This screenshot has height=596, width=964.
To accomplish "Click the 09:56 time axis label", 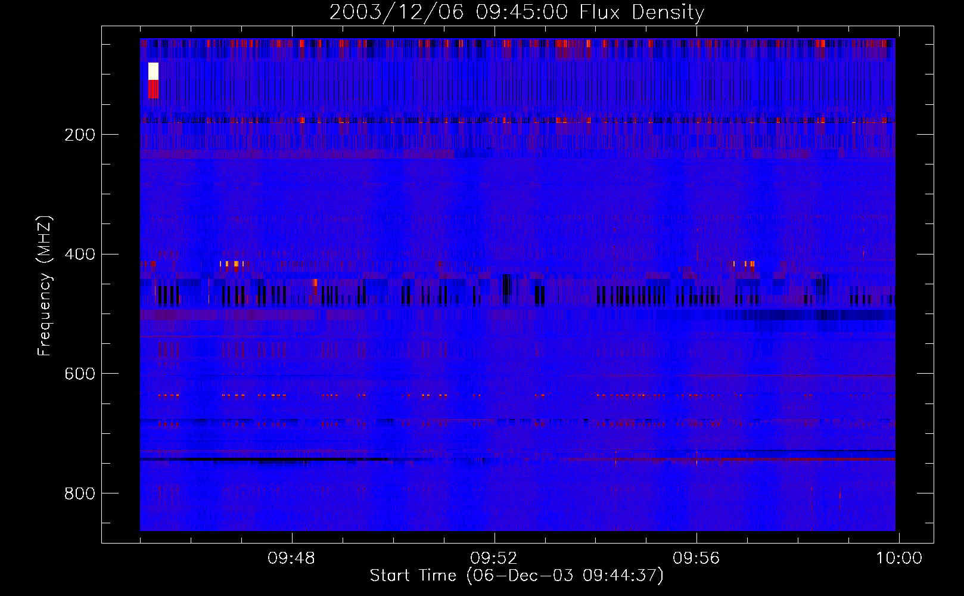I will [696, 558].
